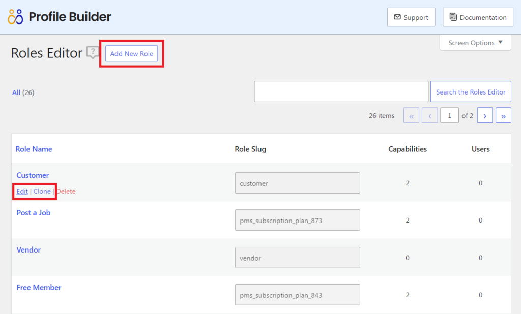
Task: Click the Roles Editor page title
Action: coord(47,53)
